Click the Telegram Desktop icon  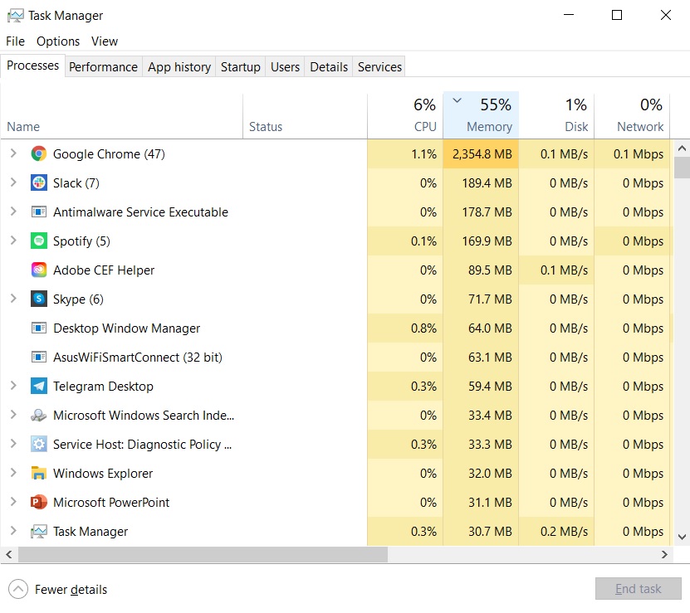coord(39,386)
